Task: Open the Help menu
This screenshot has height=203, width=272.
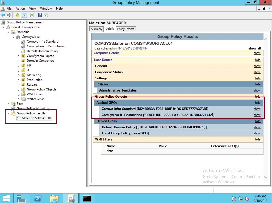Action: tap(59, 9)
